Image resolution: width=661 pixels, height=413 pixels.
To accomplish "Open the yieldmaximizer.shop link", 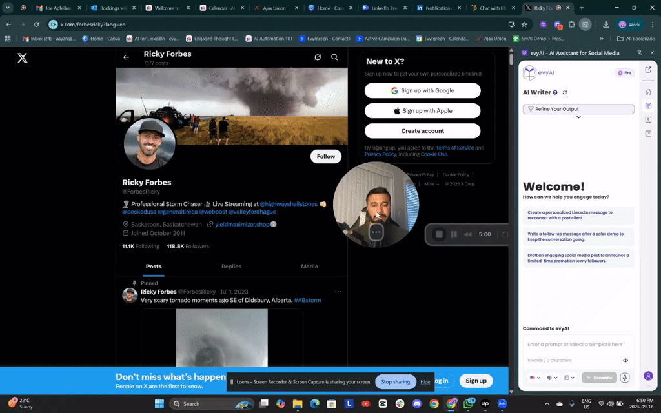I will [242, 224].
